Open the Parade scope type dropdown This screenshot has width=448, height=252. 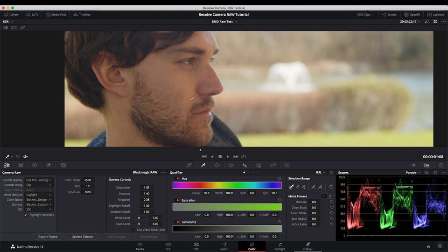tap(413, 172)
